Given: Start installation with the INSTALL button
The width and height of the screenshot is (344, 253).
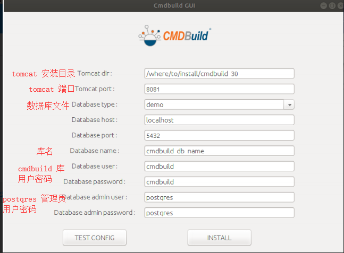Looking at the screenshot, I should click(220, 238).
